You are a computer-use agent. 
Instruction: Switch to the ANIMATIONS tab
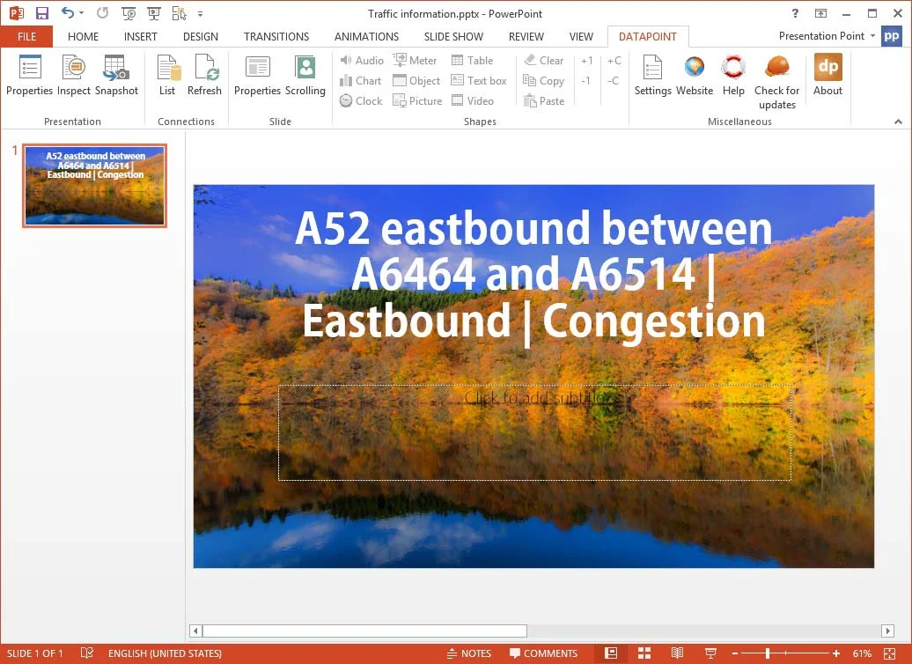point(366,36)
